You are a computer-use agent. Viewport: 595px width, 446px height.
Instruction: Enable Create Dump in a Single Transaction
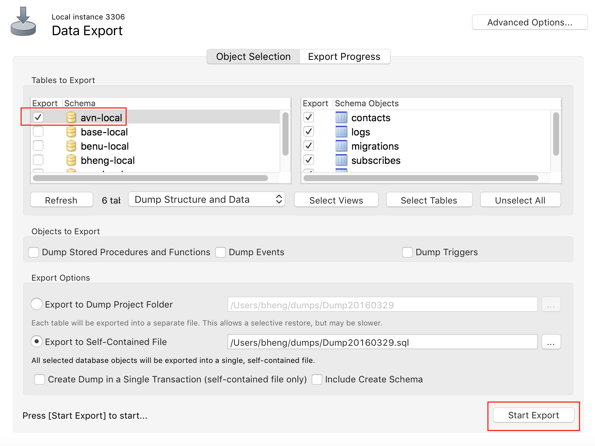click(x=40, y=379)
